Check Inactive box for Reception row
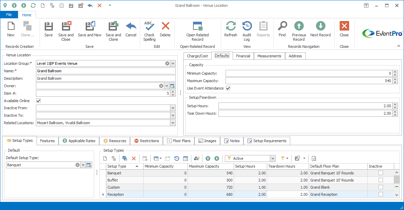Image resolution: width=404 pixels, height=210 pixels. (x=381, y=194)
